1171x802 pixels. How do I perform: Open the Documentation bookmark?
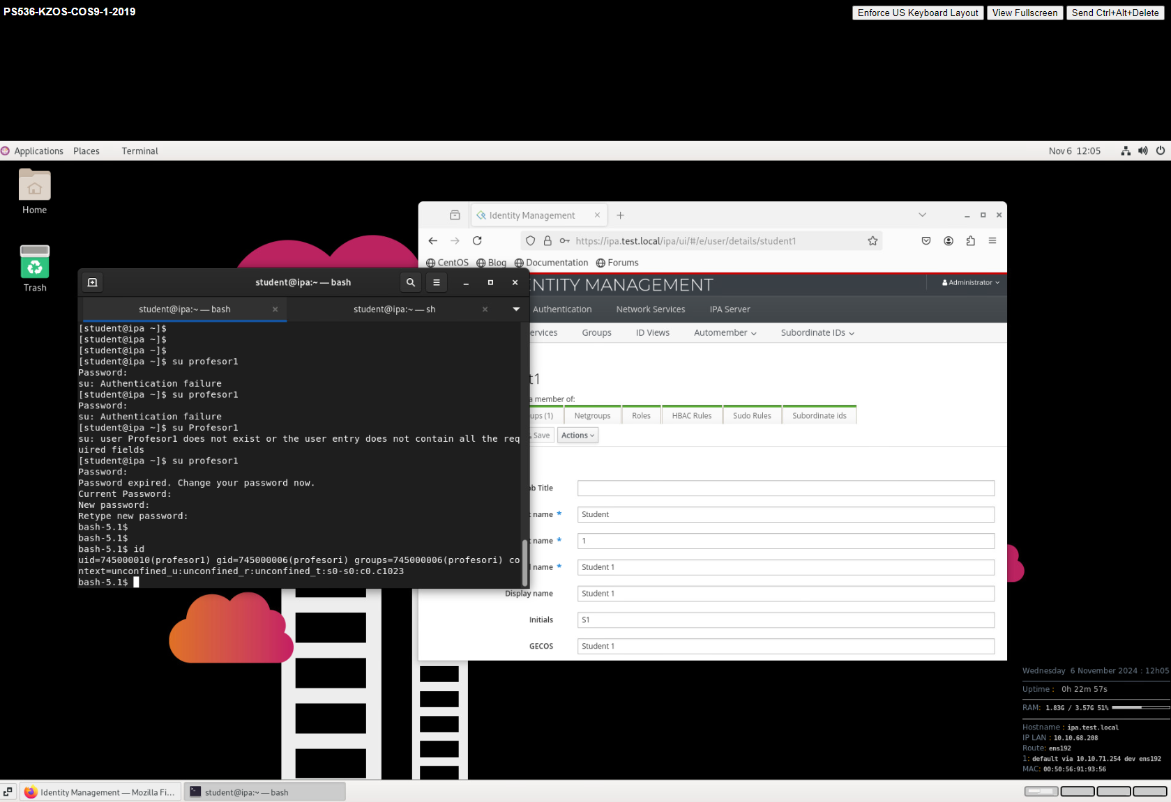point(551,263)
